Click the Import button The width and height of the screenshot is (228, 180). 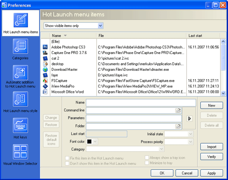click(x=212, y=147)
